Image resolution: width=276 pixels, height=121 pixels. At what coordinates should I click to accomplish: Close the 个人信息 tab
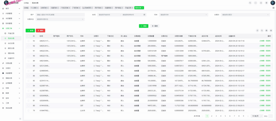[x=38, y=8]
